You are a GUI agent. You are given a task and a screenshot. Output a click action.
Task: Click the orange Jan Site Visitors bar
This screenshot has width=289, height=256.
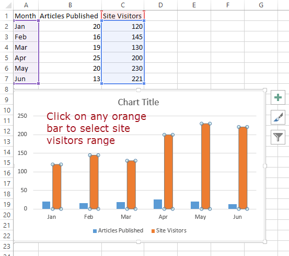[x=57, y=186]
